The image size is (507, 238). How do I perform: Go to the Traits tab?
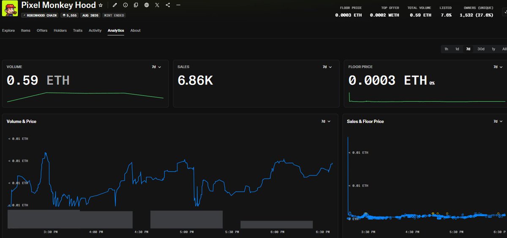pyautogui.click(x=77, y=30)
